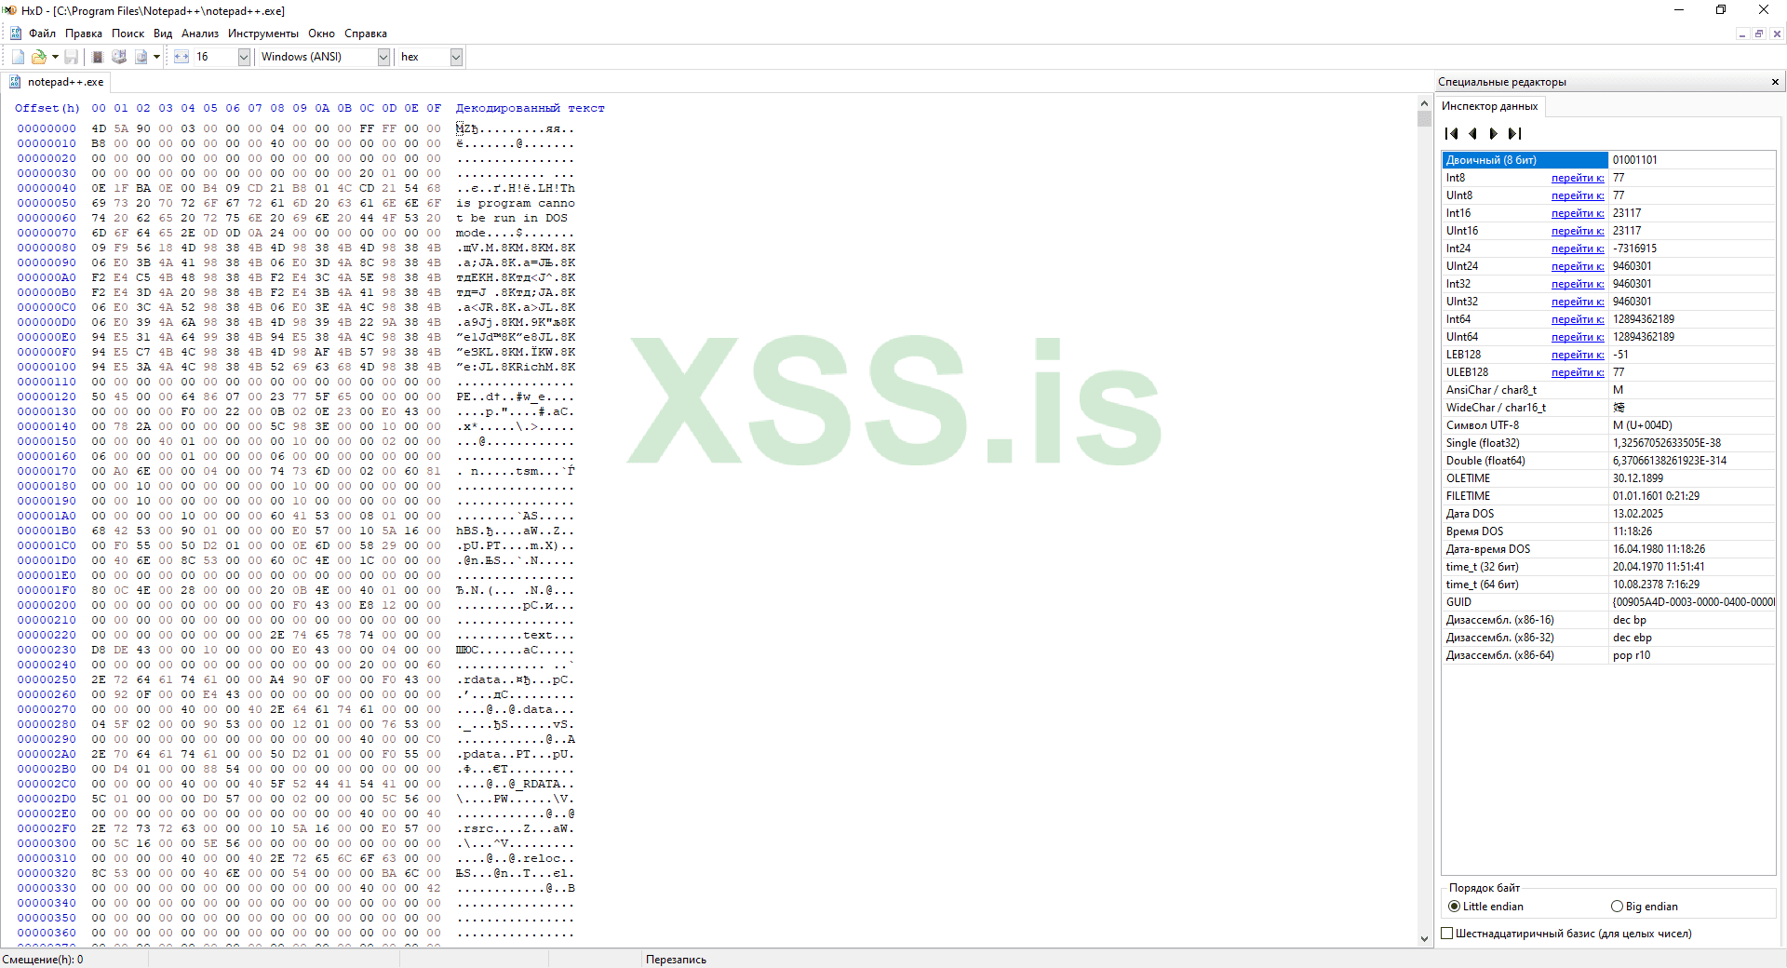
Task: Click the Single (float32) row label
Action: pyautogui.click(x=1483, y=443)
